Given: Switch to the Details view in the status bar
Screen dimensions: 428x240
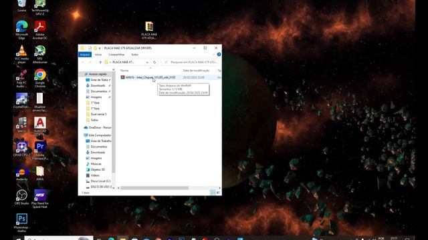Looking at the screenshot, I should pyautogui.click(x=213, y=193).
